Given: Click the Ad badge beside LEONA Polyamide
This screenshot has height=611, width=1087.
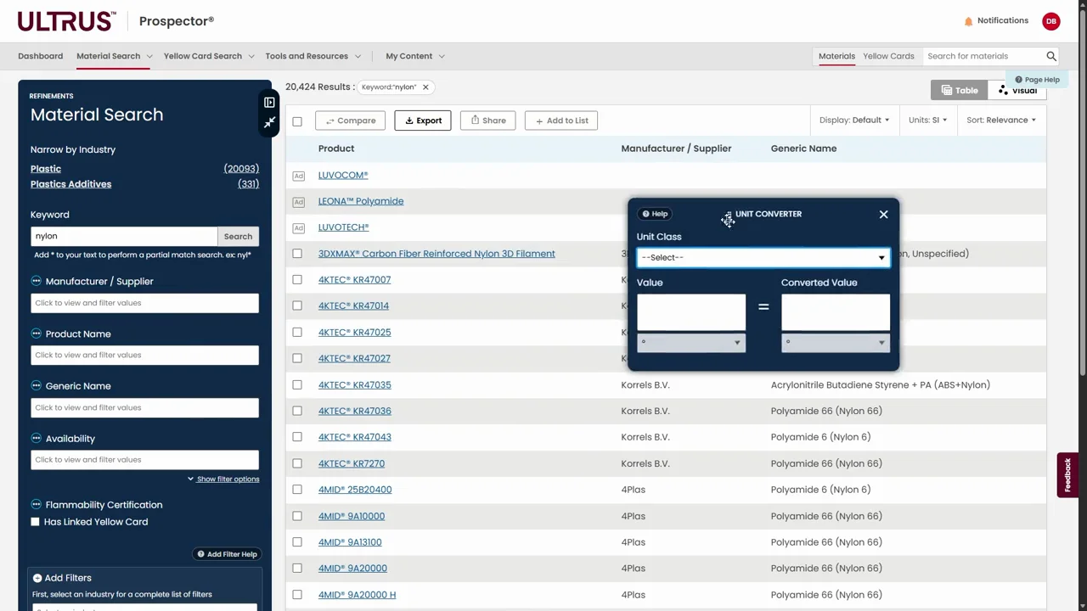Looking at the screenshot, I should 298,202.
